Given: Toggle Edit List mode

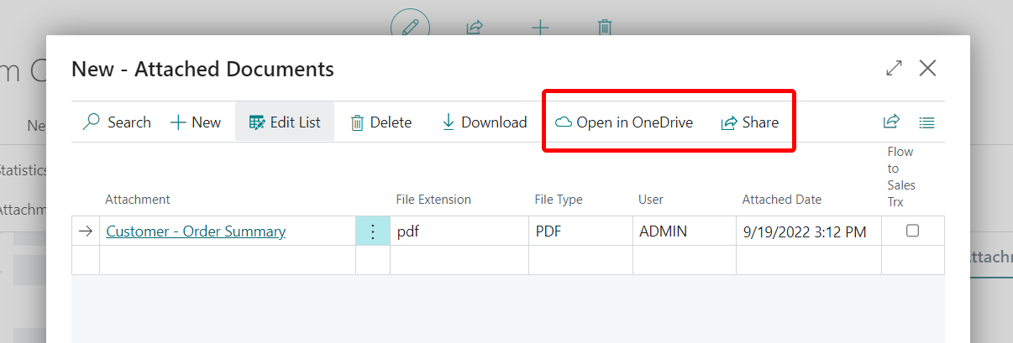Looking at the screenshot, I should pyautogui.click(x=285, y=122).
